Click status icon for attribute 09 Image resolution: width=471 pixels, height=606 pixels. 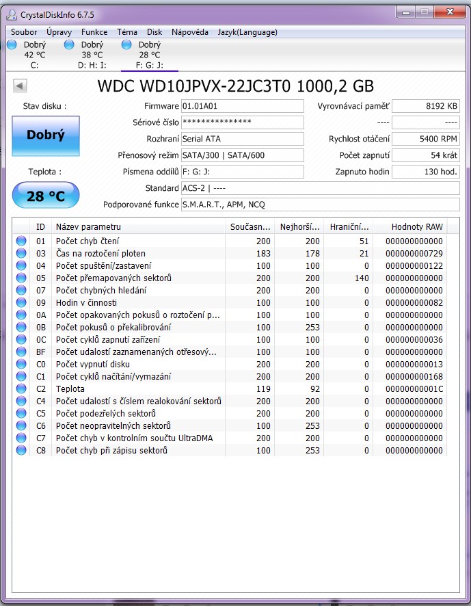click(21, 302)
